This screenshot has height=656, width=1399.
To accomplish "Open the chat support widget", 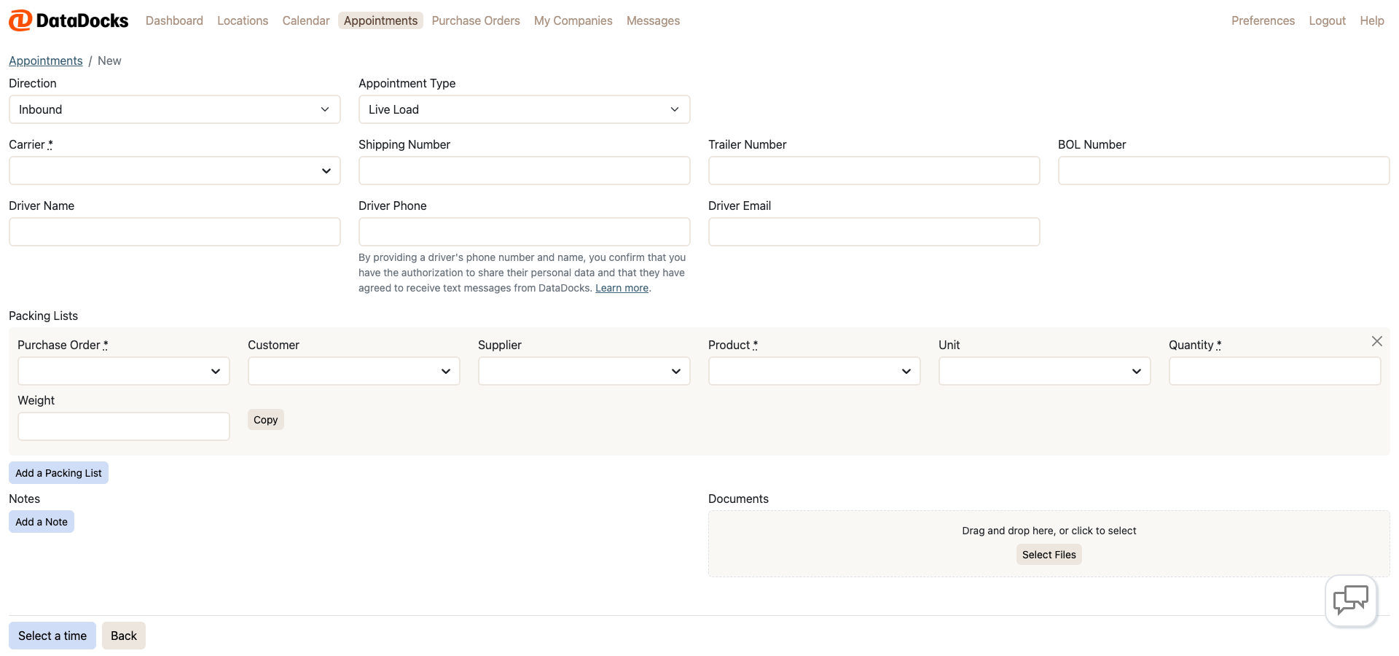I will 1351,601.
